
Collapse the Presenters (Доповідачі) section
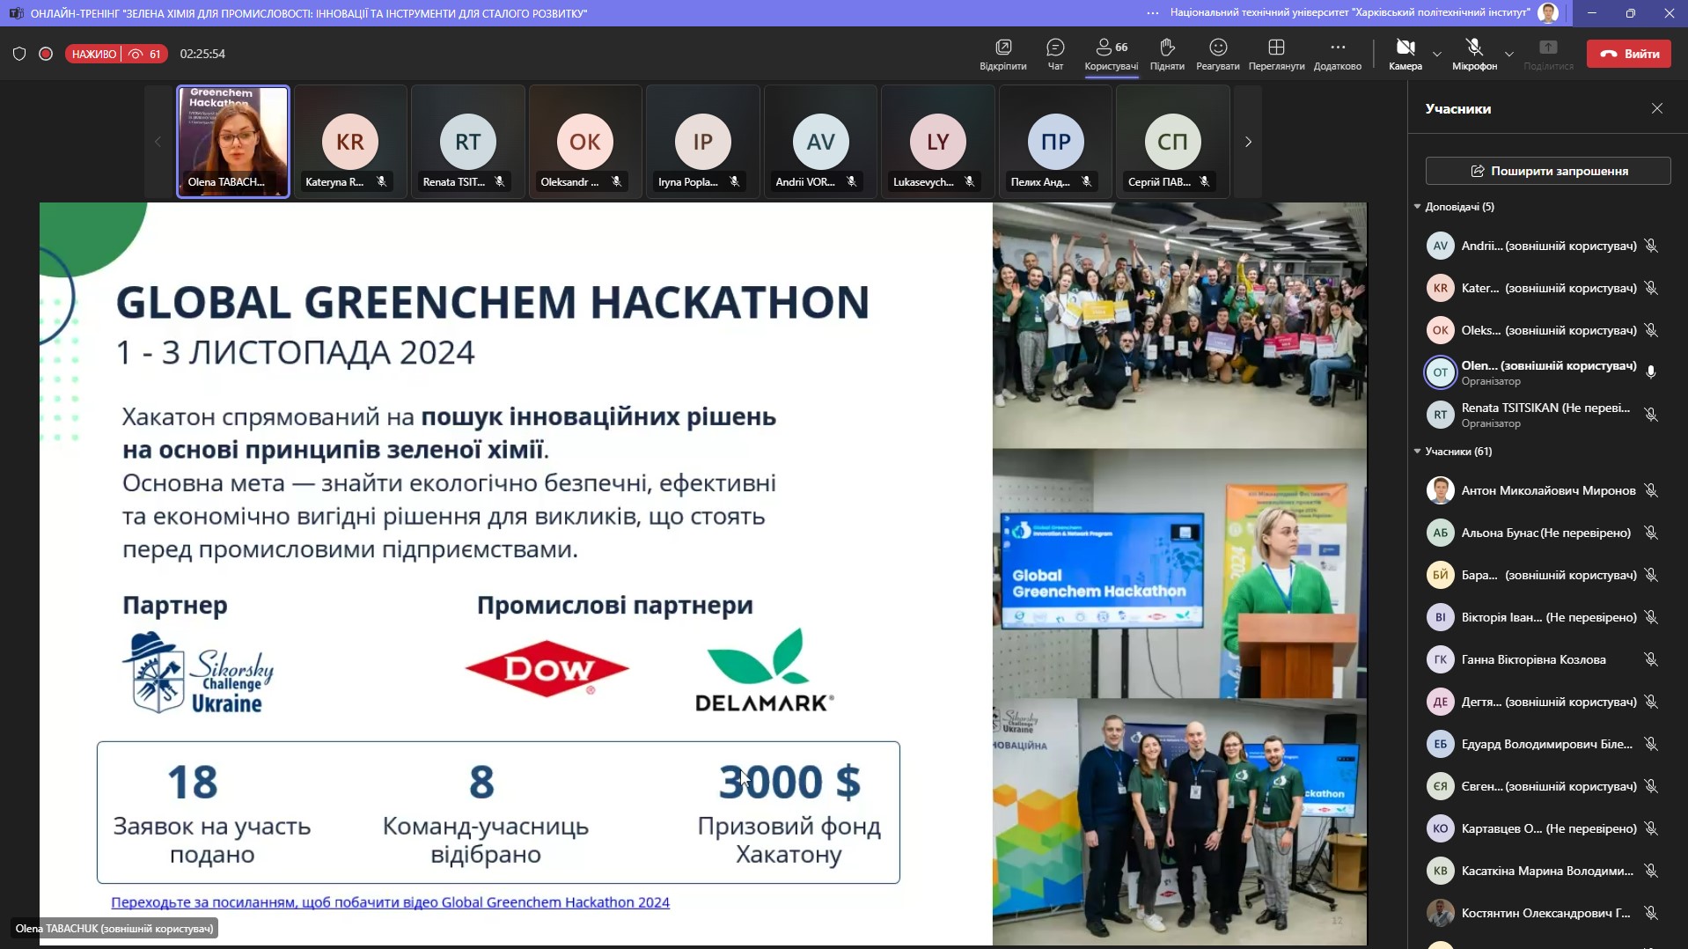(x=1418, y=207)
